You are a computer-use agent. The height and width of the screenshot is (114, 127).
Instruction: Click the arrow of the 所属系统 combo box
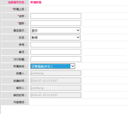(x=73, y=66)
